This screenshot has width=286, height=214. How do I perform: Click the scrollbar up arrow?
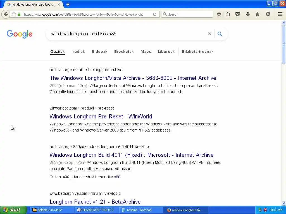pos(283,23)
